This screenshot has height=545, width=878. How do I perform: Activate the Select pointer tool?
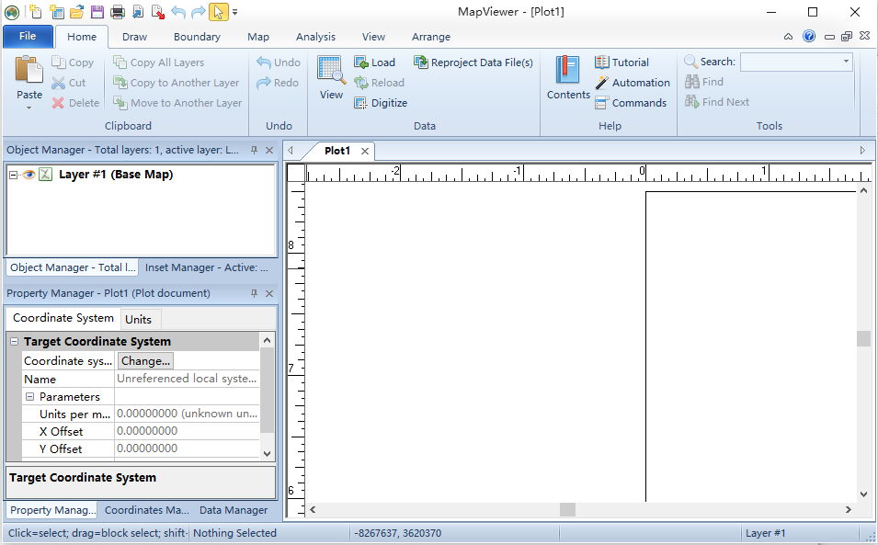click(x=219, y=11)
